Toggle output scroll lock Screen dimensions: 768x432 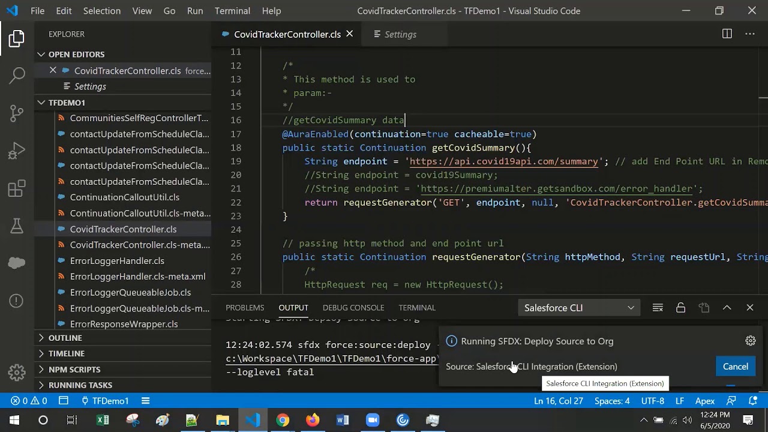click(680, 308)
